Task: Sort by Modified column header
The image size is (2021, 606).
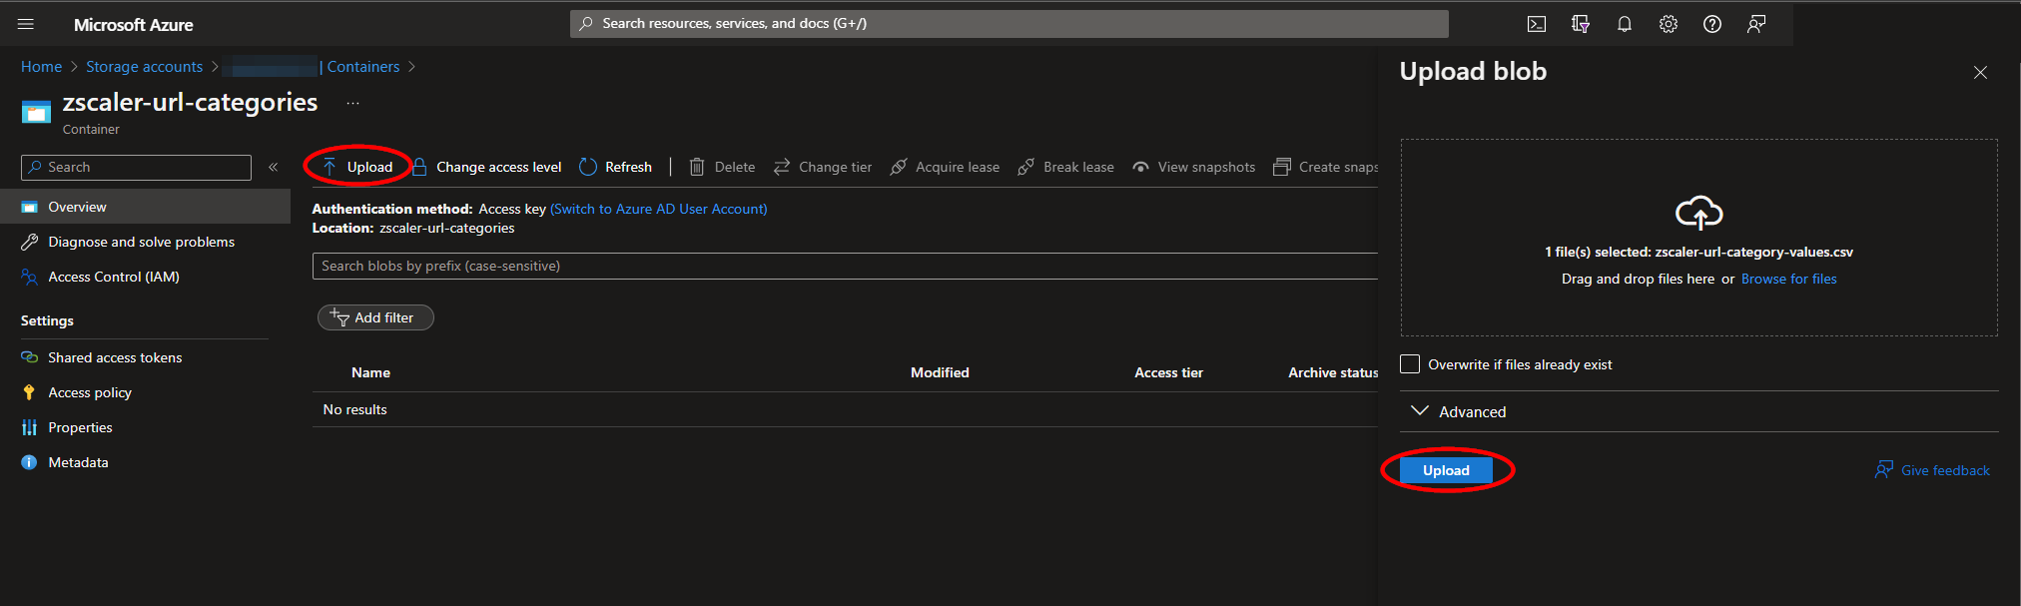Action: (940, 372)
